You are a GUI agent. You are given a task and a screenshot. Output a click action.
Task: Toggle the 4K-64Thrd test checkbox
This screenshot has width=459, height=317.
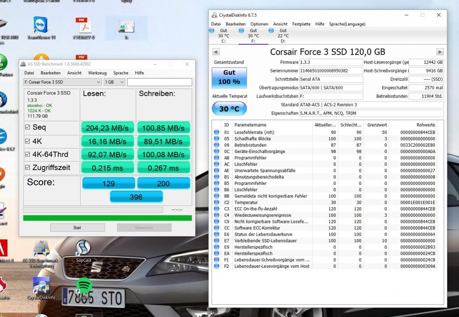tap(28, 154)
